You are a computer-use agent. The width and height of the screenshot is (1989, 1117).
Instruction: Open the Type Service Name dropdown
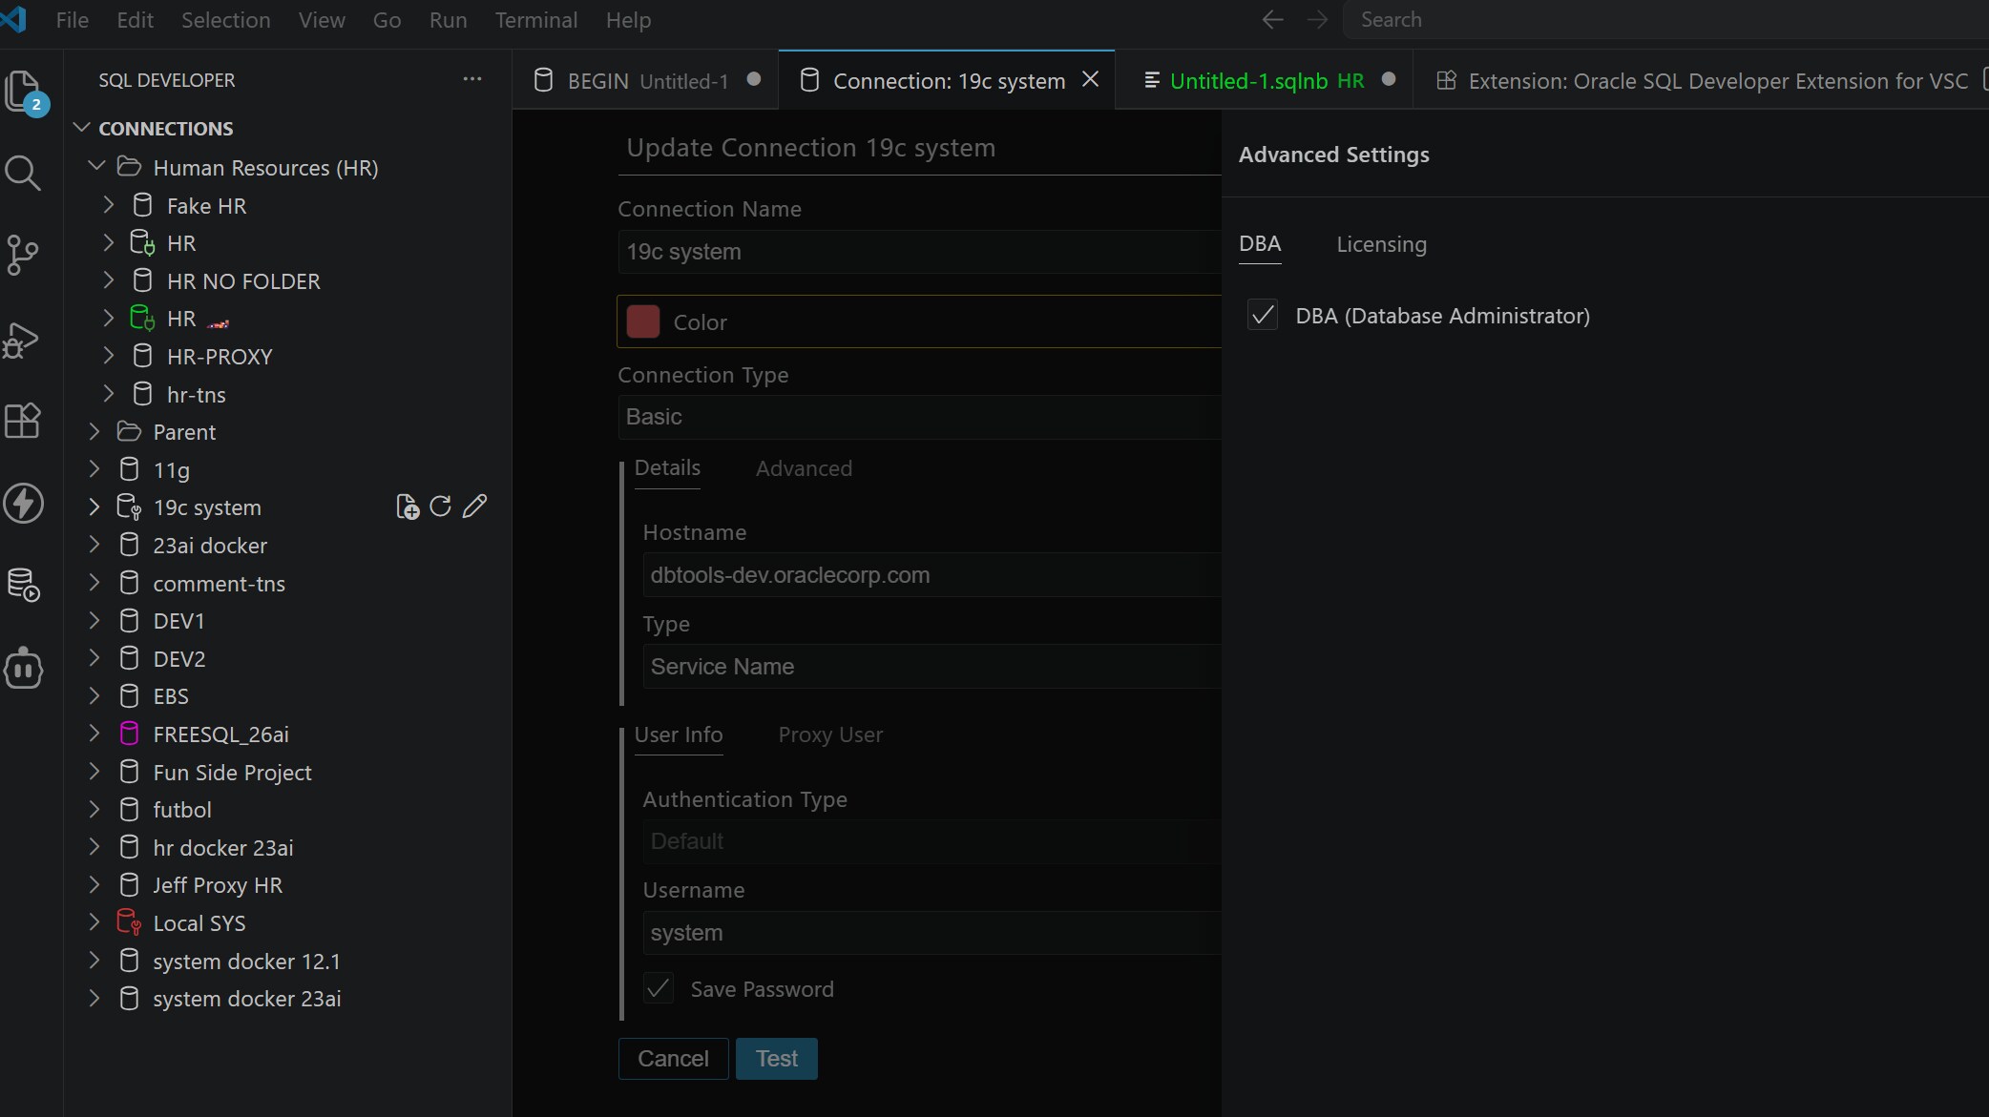(932, 667)
